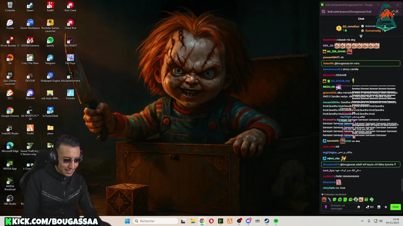Viewport: 403px width, 226px height.
Task: Click the kick.com popout chat URL
Action: click(349, 12)
